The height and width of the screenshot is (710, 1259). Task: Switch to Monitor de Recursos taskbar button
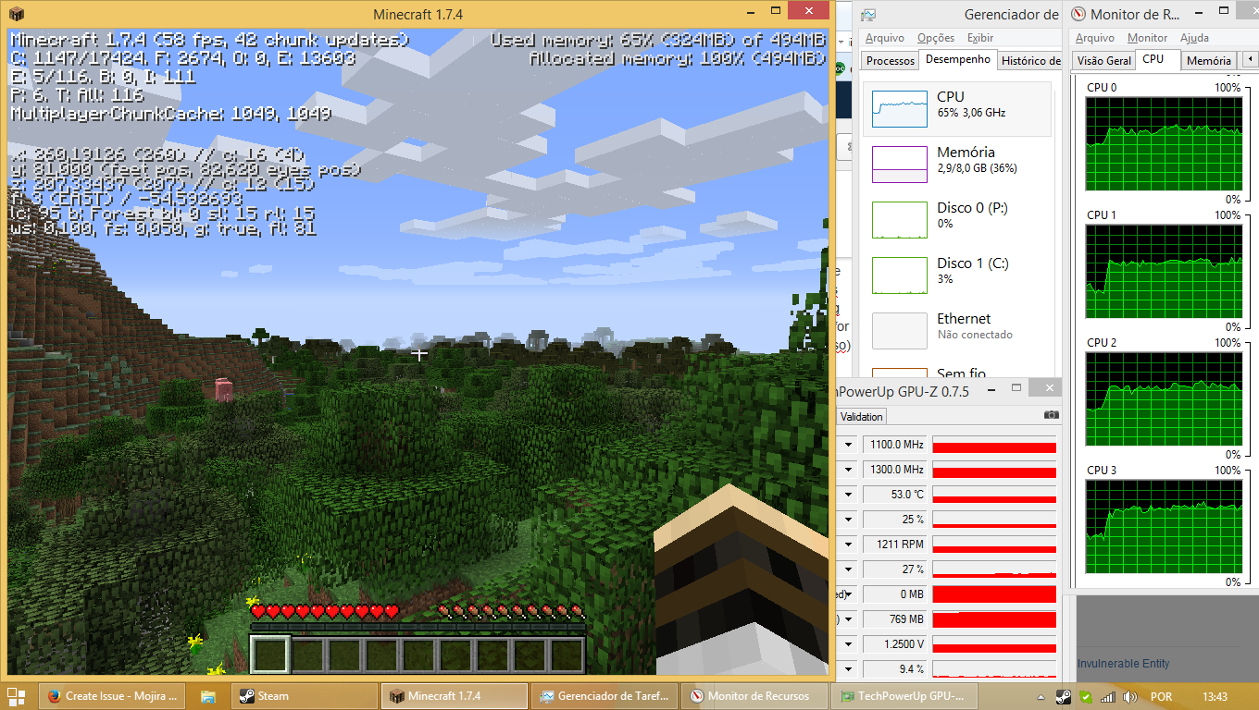coord(754,696)
